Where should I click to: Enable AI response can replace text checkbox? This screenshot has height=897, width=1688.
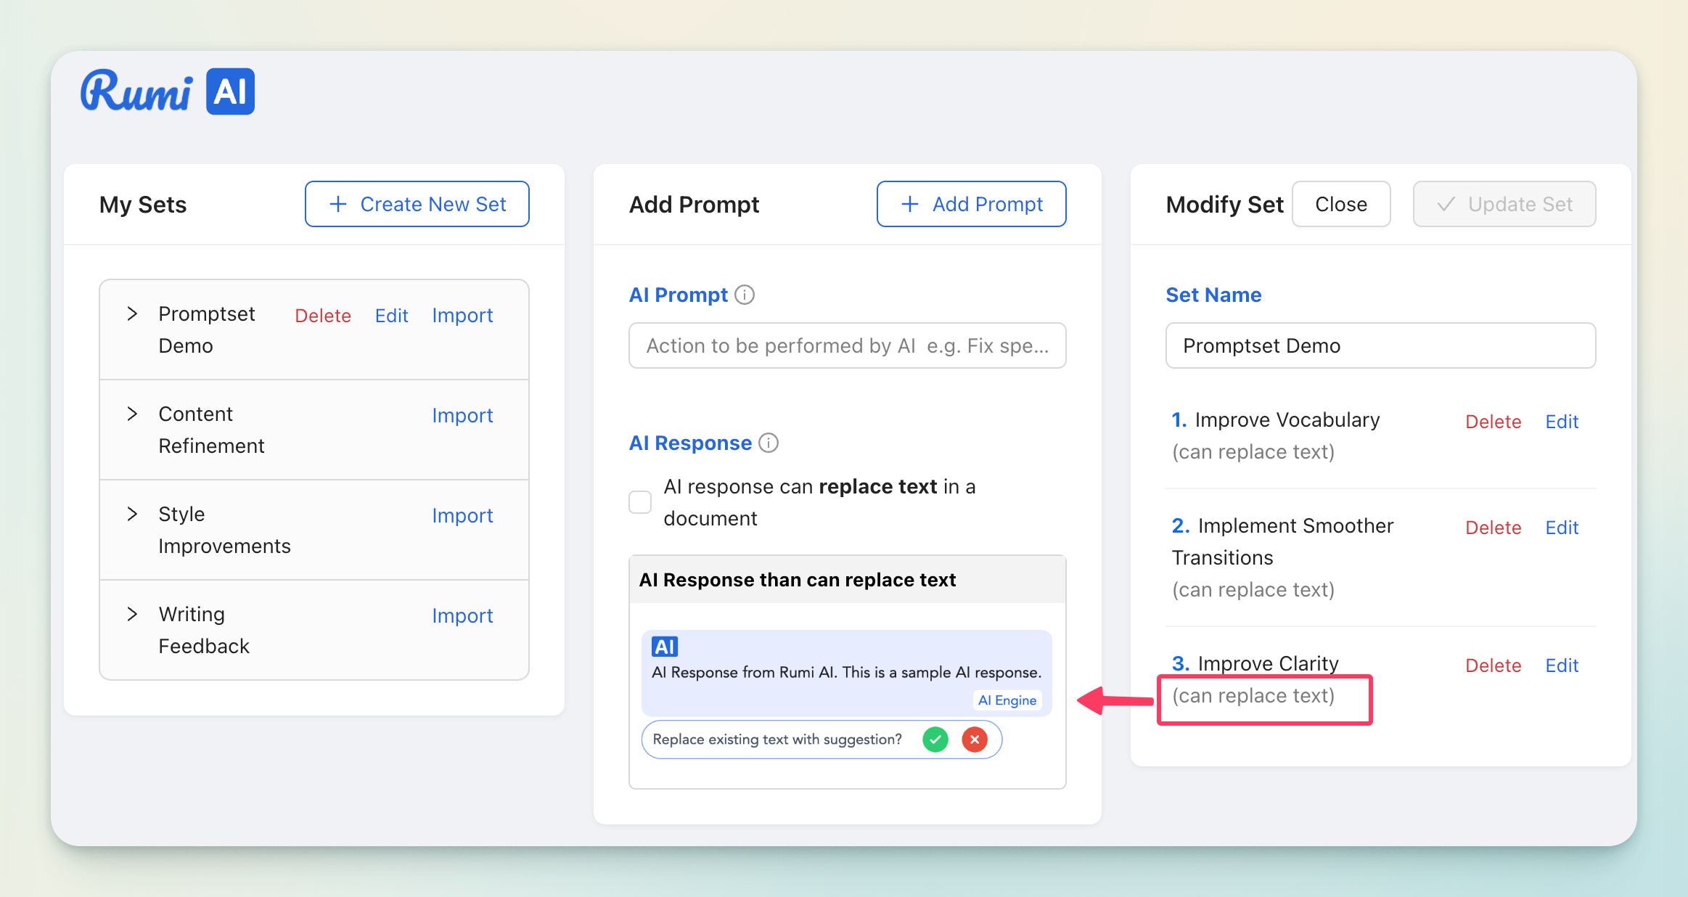640,502
